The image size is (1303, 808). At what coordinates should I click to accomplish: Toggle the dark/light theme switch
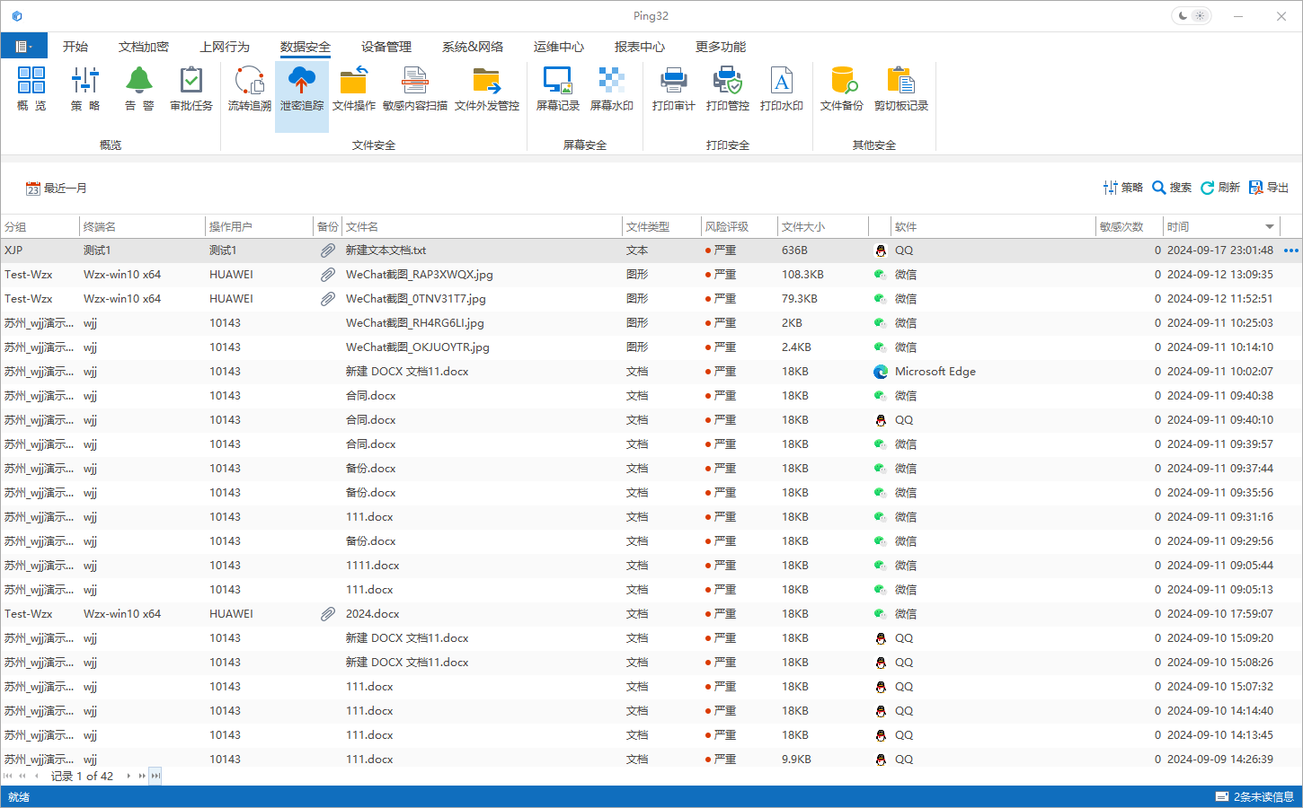coord(1191,15)
